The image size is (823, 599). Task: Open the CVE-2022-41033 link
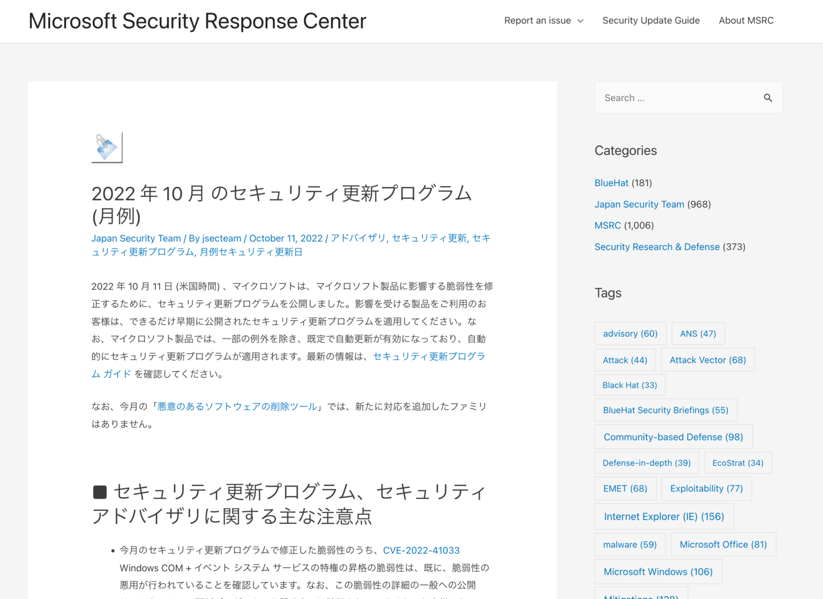(421, 550)
